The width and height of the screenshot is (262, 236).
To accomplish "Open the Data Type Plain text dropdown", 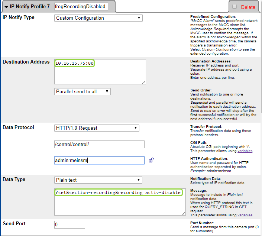I will pos(98,180).
